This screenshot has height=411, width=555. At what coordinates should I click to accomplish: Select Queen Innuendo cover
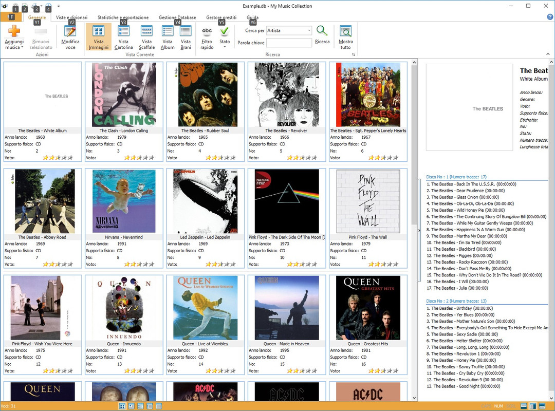click(x=124, y=308)
